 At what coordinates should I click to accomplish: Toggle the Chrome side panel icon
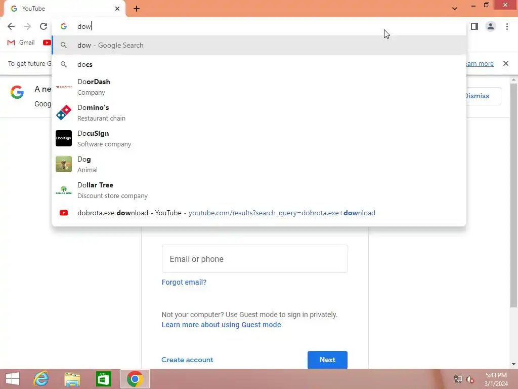[474, 26]
